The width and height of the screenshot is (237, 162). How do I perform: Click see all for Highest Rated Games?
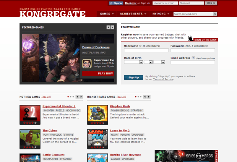[x=121, y=97]
